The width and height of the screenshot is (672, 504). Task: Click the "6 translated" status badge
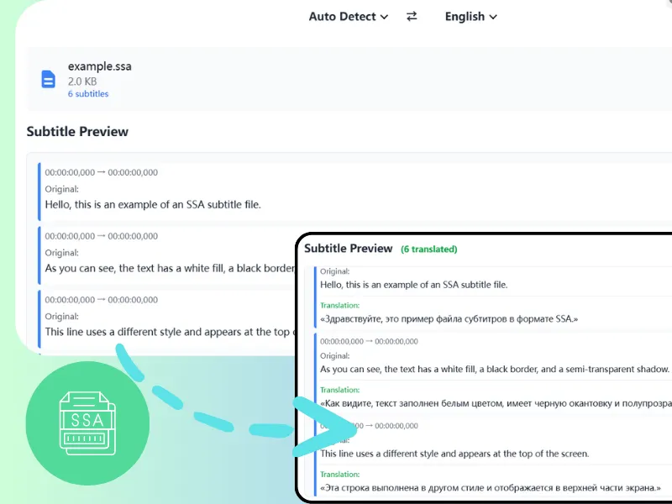(428, 249)
